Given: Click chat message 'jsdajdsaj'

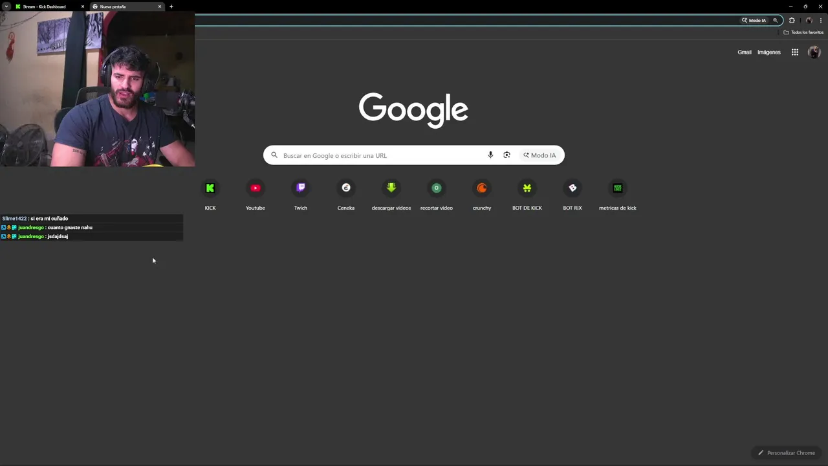Looking at the screenshot, I should click(x=58, y=237).
